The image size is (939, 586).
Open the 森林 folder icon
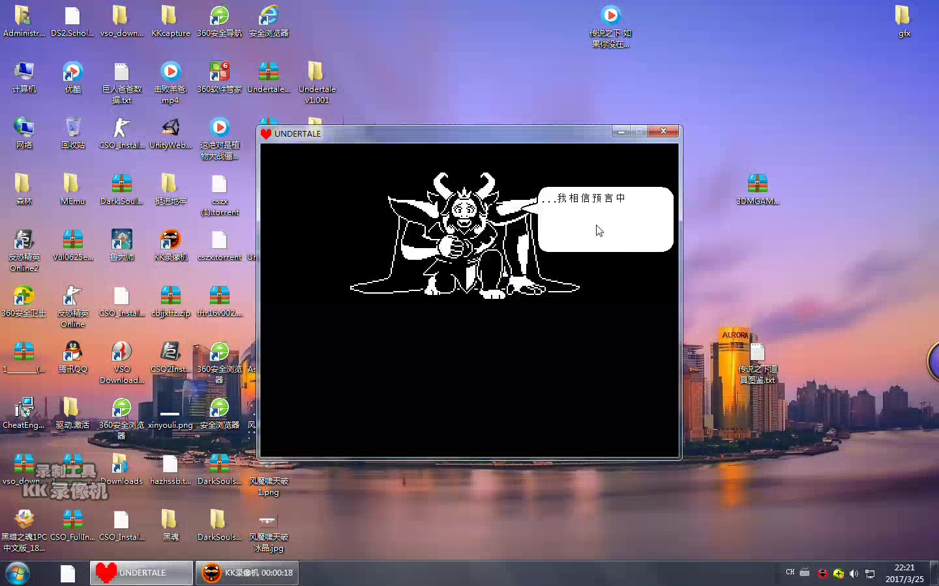click(23, 189)
